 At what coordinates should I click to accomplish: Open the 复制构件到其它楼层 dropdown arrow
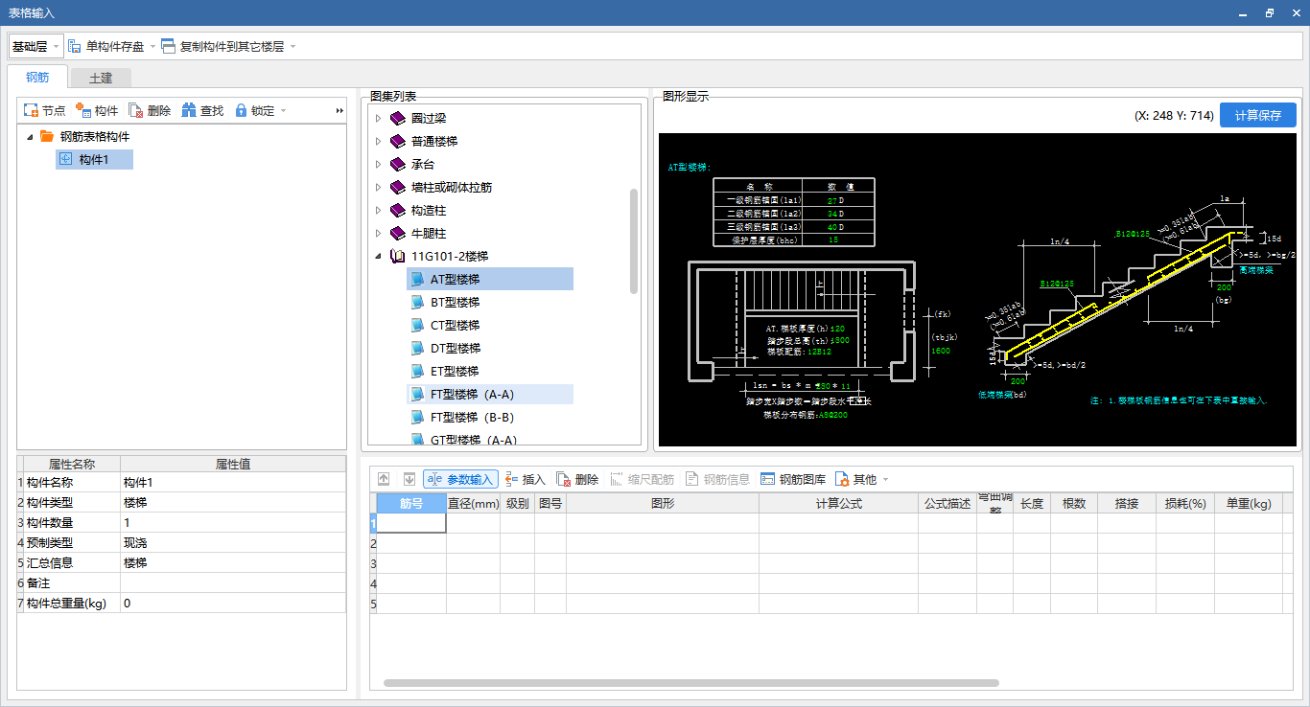point(292,47)
